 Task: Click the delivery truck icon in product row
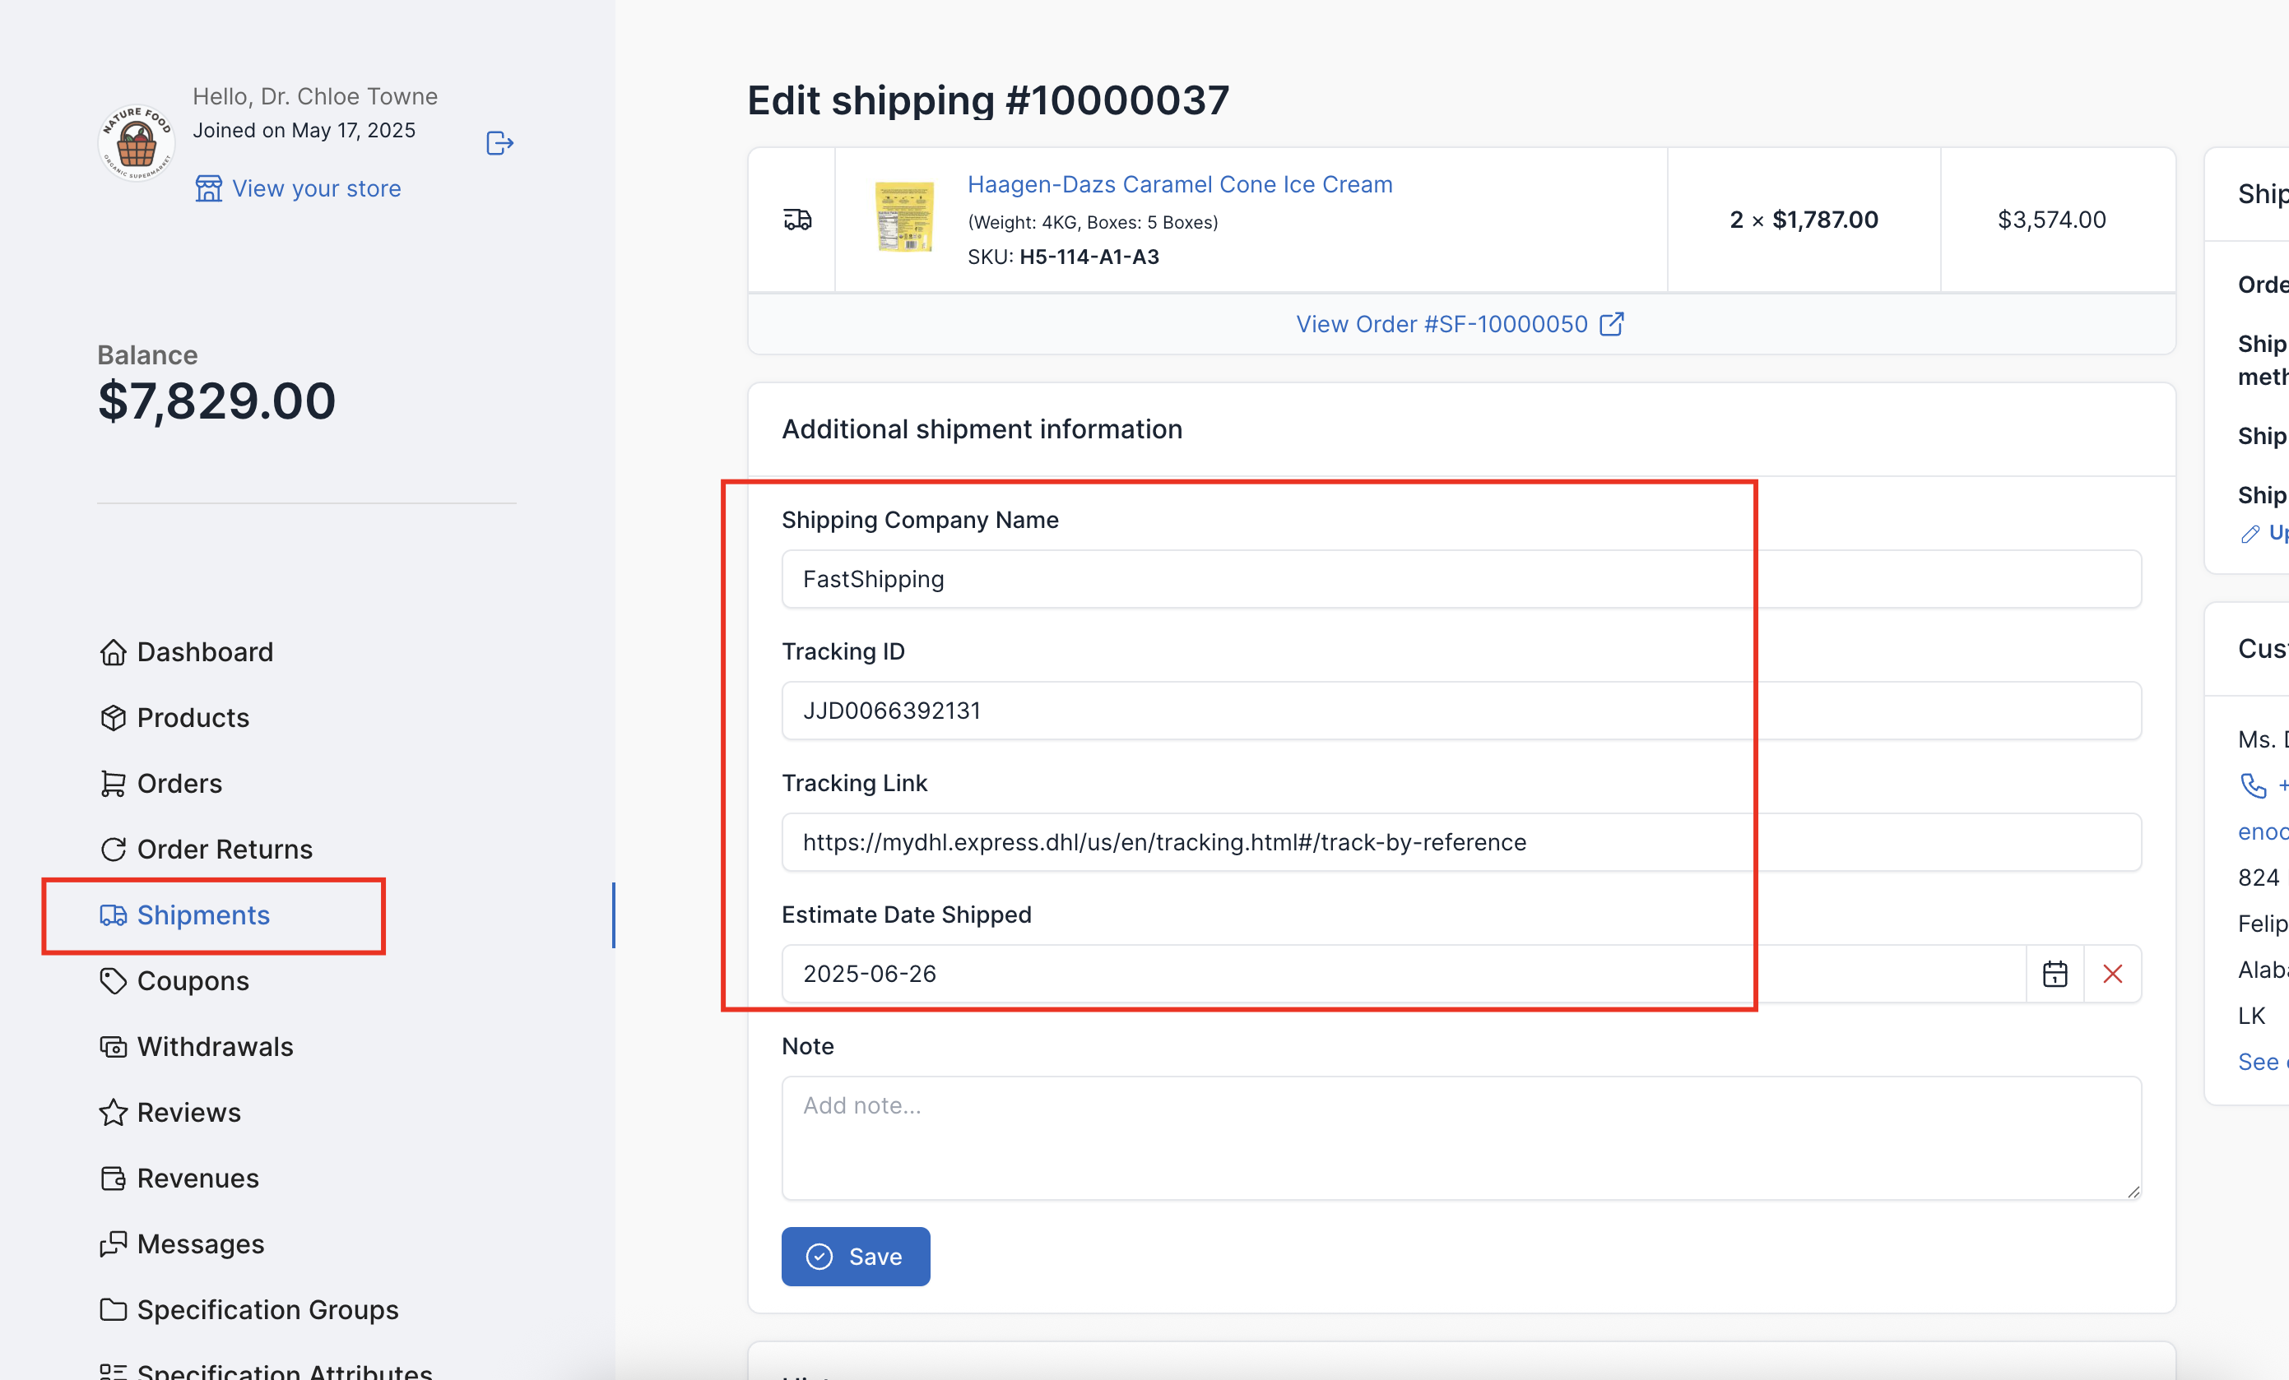click(797, 219)
